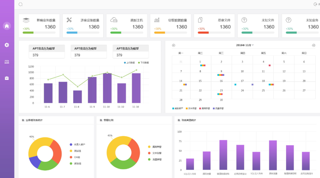Open settings via the sidebar gear icon
320x178 pixels.
coord(7,45)
